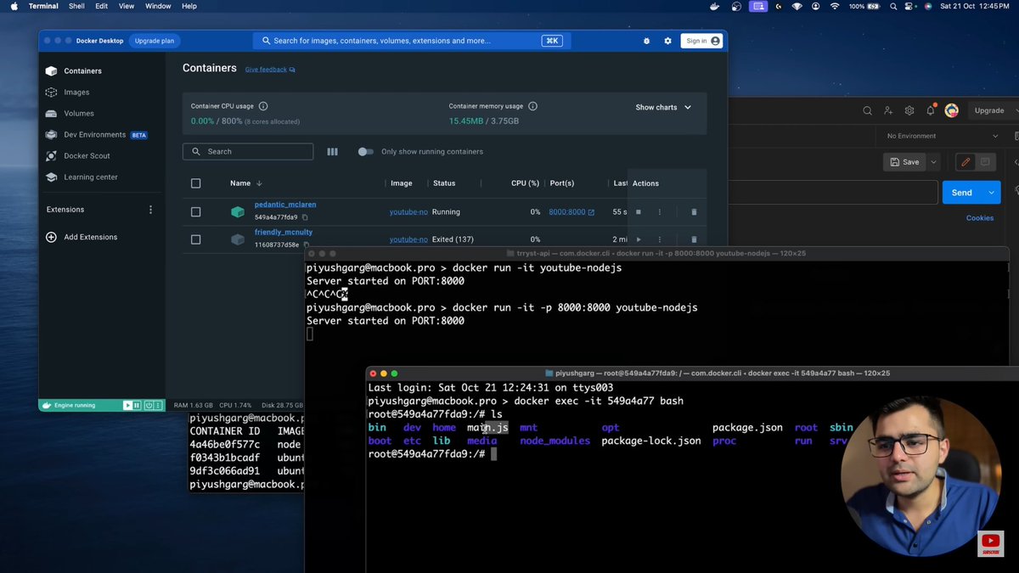The width and height of the screenshot is (1019, 573).
Task: Open Docker troubleshoot bug icon
Action: (647, 41)
